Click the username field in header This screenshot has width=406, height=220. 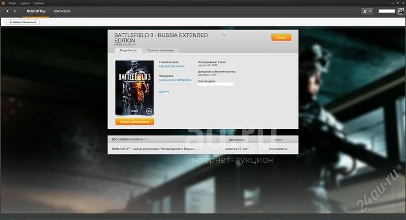tap(387, 11)
